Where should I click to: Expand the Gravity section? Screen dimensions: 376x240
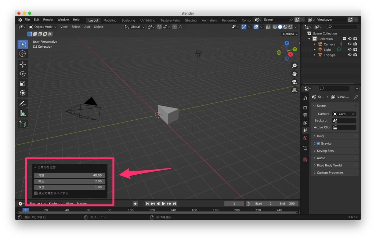click(x=315, y=143)
